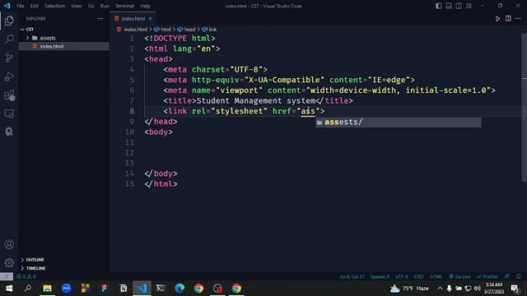Screen dimensions: 527x296
Task: Open the Manage gear icon
Action: point(9,263)
